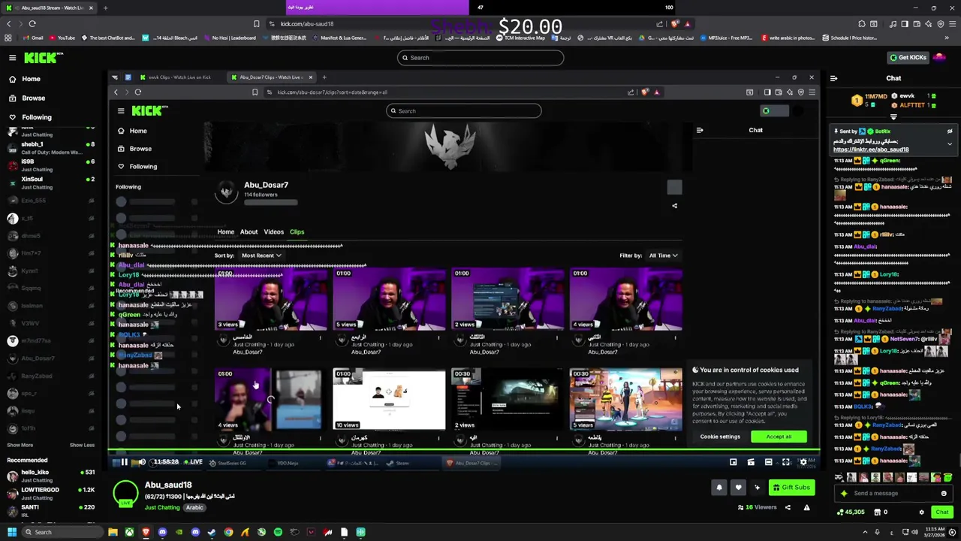Viewport: 961px width, 541px height.
Task: Switch to the ewvk Clips inner browser tab
Action: 180,77
